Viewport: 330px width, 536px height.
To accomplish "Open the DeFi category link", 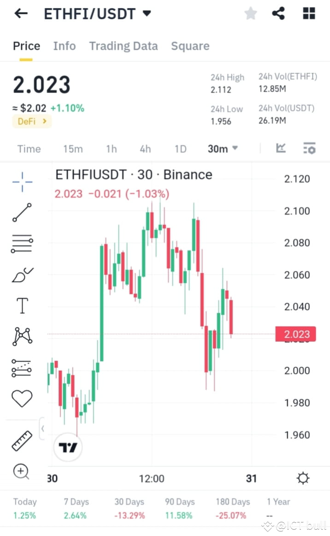I will (x=31, y=122).
